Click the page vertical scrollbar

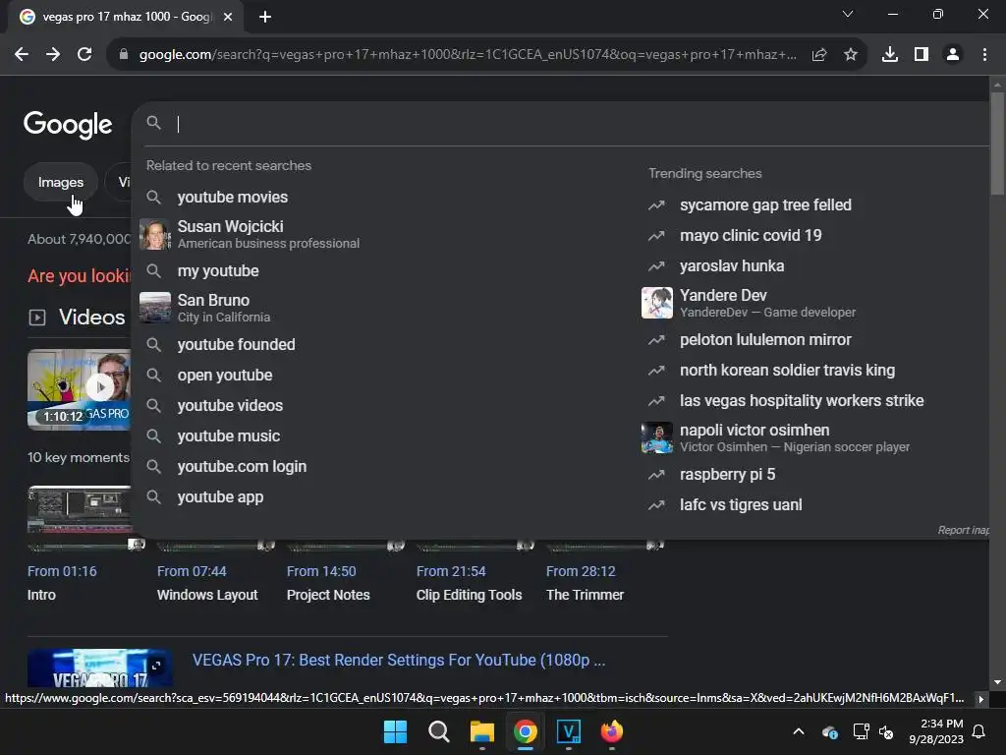997,144
